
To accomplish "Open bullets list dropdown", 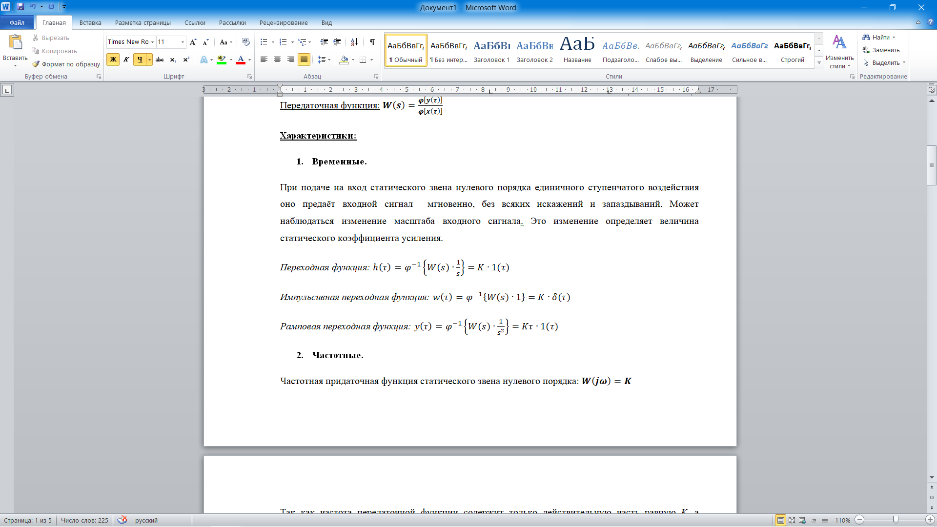I will pyautogui.click(x=273, y=42).
